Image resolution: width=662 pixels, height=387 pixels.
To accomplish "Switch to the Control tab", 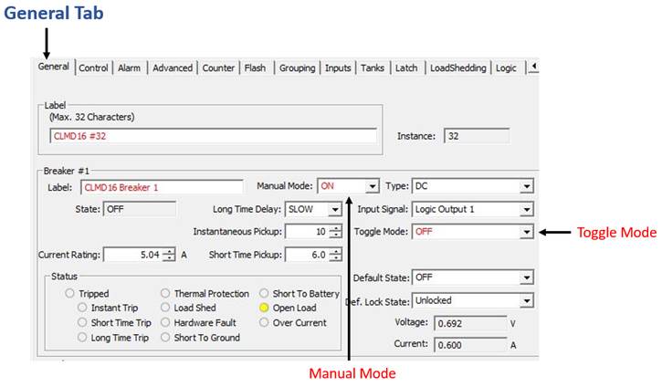I will (93, 68).
